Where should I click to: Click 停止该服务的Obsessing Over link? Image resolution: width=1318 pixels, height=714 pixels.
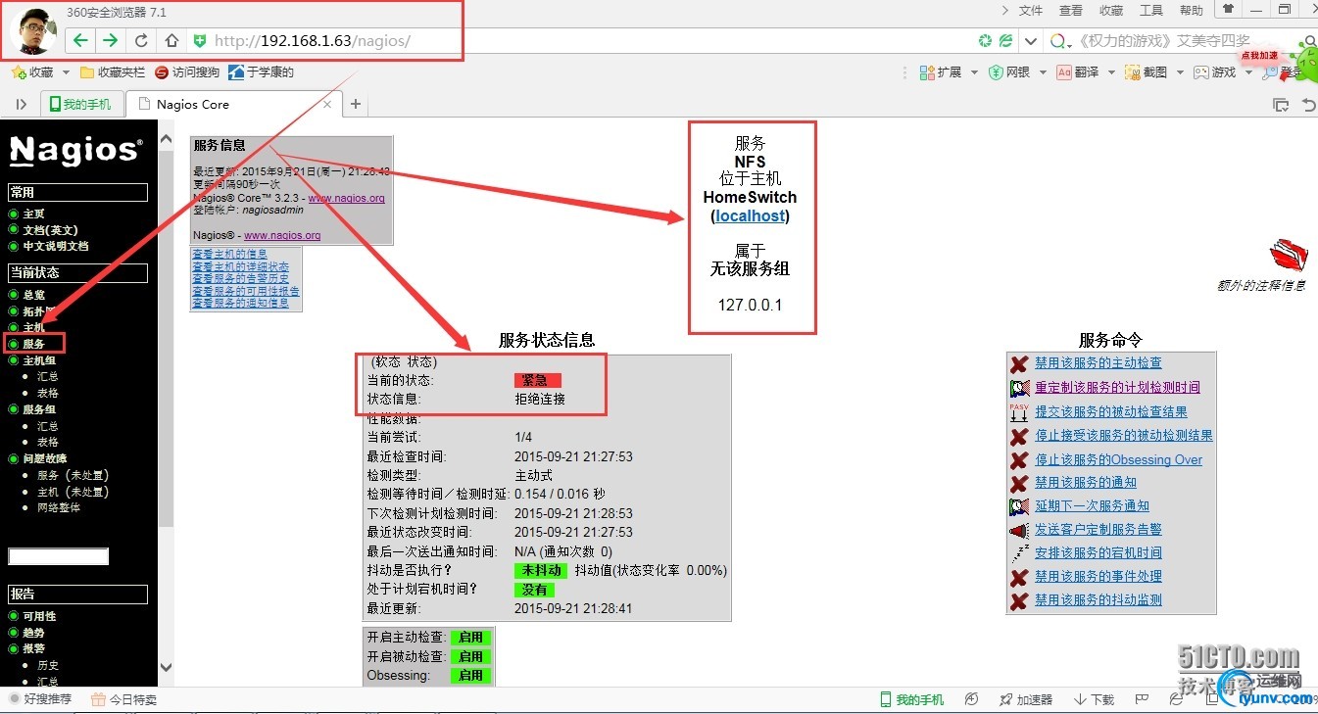(1119, 459)
